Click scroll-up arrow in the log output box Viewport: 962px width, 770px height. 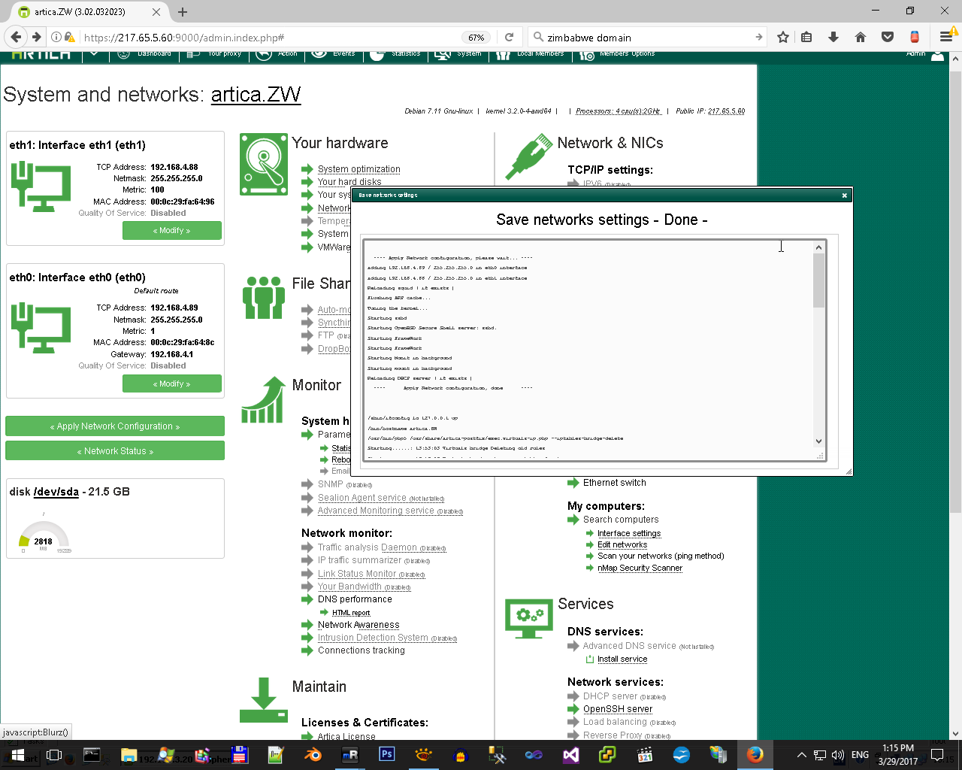tap(819, 247)
